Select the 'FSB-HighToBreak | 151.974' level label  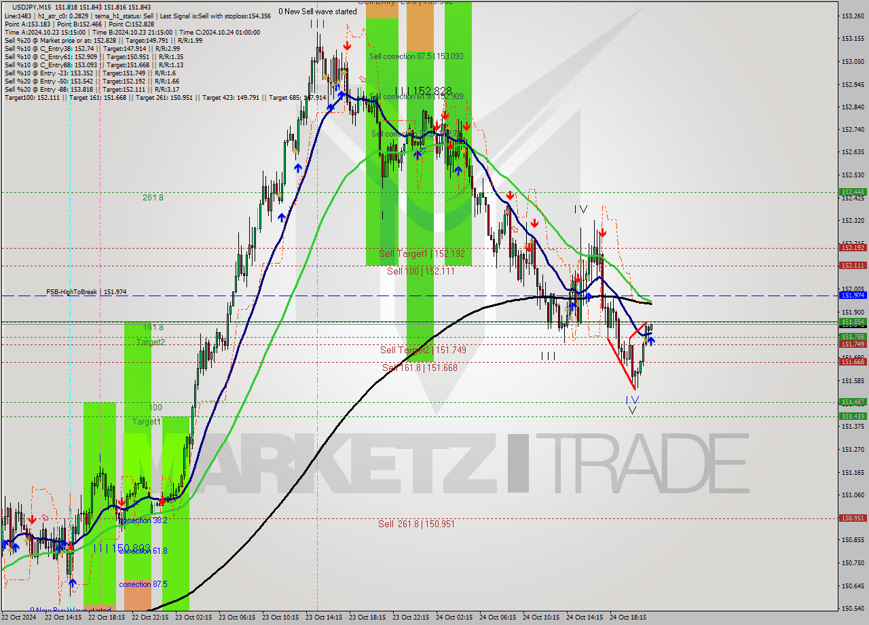point(86,292)
